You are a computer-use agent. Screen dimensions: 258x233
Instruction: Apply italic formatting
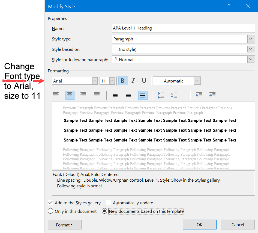[133, 81]
